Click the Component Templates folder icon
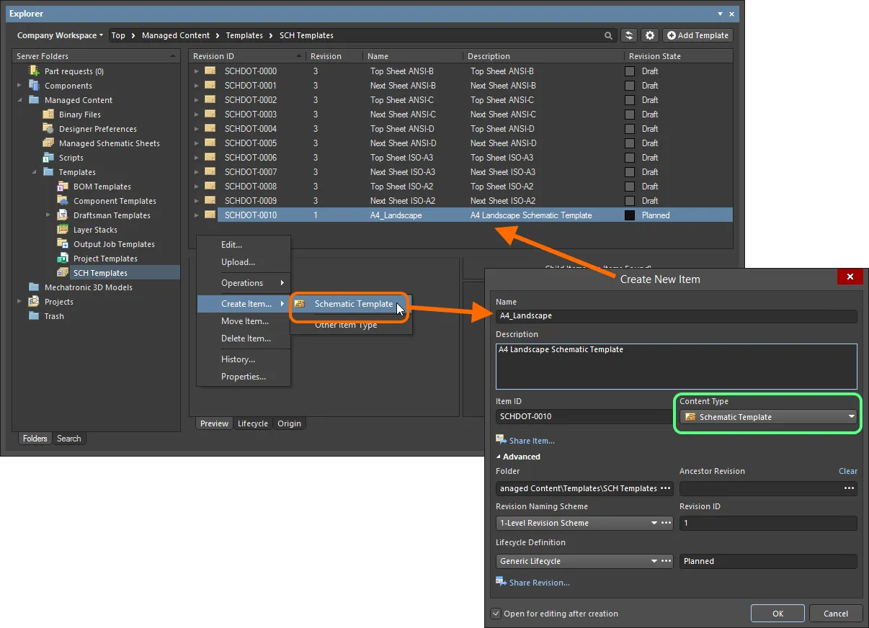 tap(63, 201)
